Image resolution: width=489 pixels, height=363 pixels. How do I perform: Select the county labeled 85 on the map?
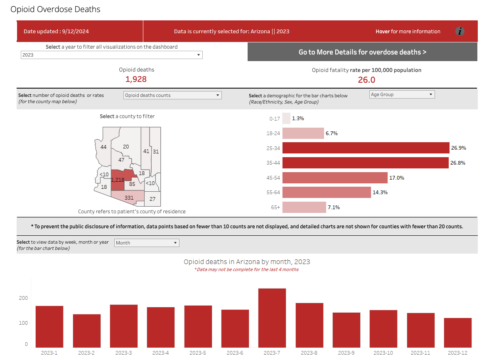click(x=132, y=184)
